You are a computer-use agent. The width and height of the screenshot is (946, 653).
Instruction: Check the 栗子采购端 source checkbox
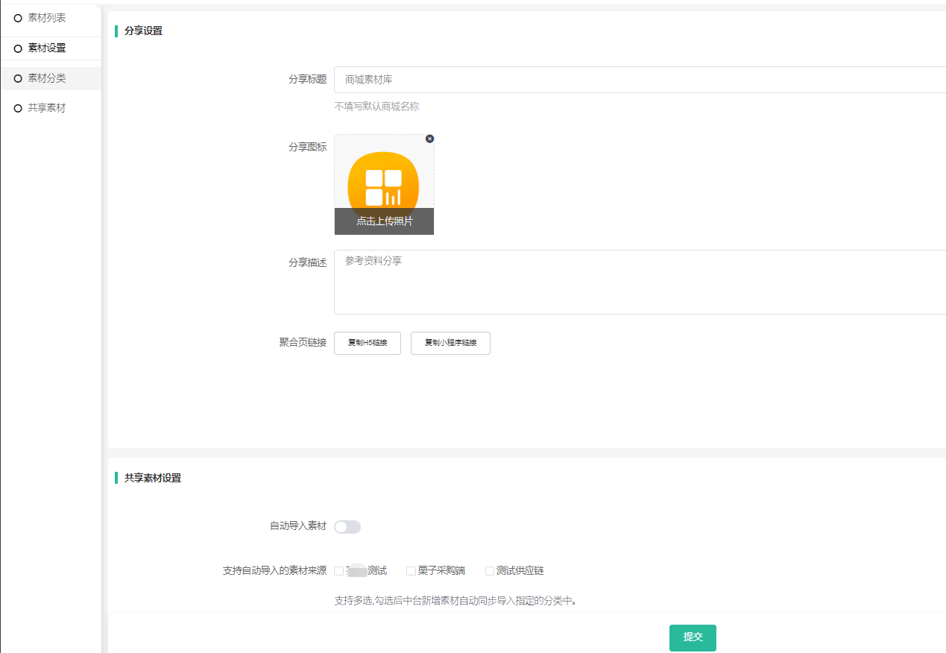click(411, 571)
